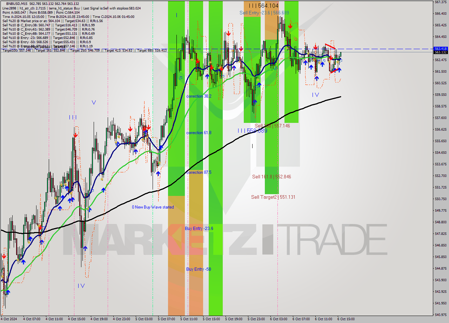Click the 'Buy Entry -23.6' label
Screen dimensions: 449x323
click(x=199, y=229)
